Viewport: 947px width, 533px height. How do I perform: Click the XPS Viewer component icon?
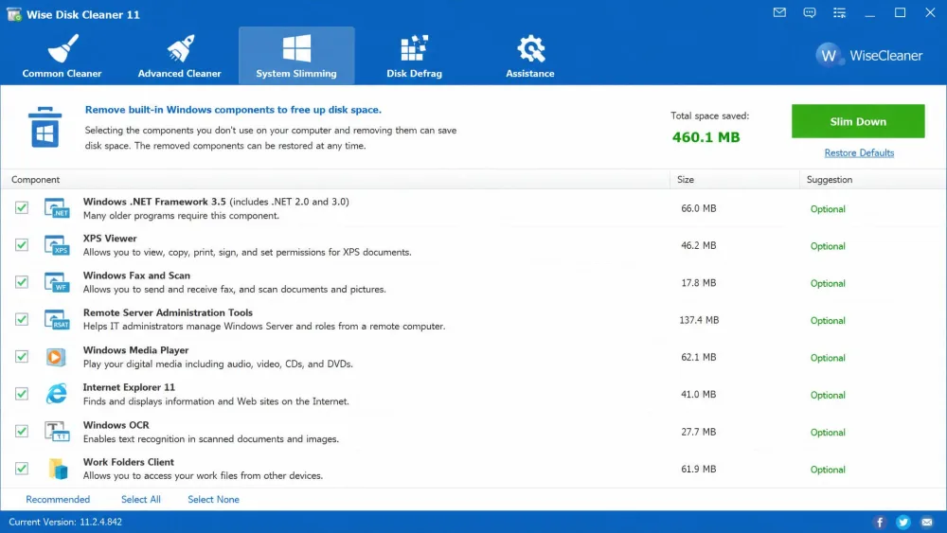pos(57,245)
